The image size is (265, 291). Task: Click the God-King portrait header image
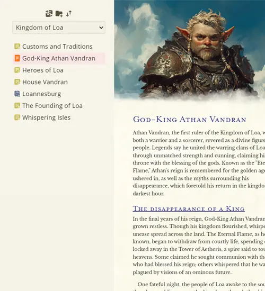click(x=190, y=50)
